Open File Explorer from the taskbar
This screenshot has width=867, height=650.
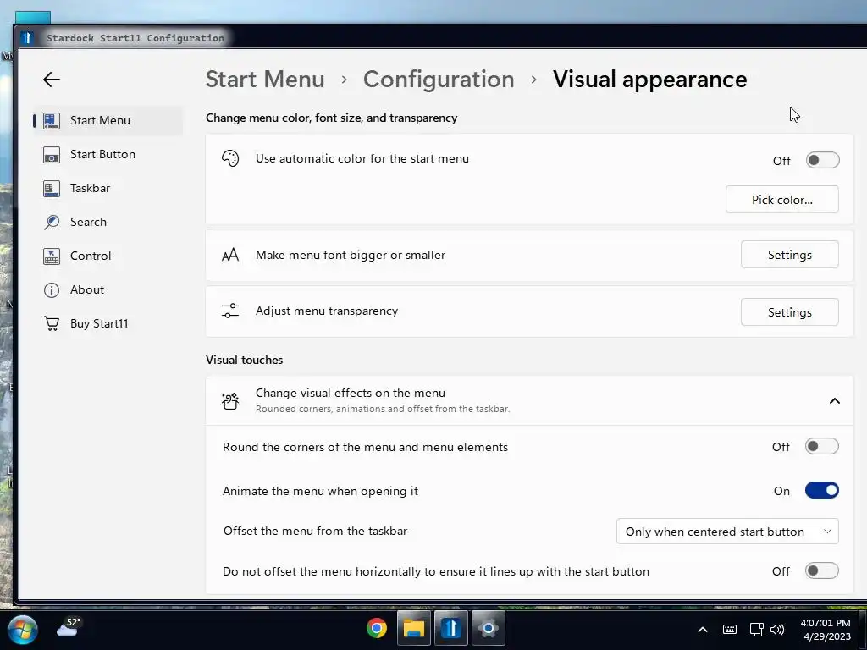(413, 629)
